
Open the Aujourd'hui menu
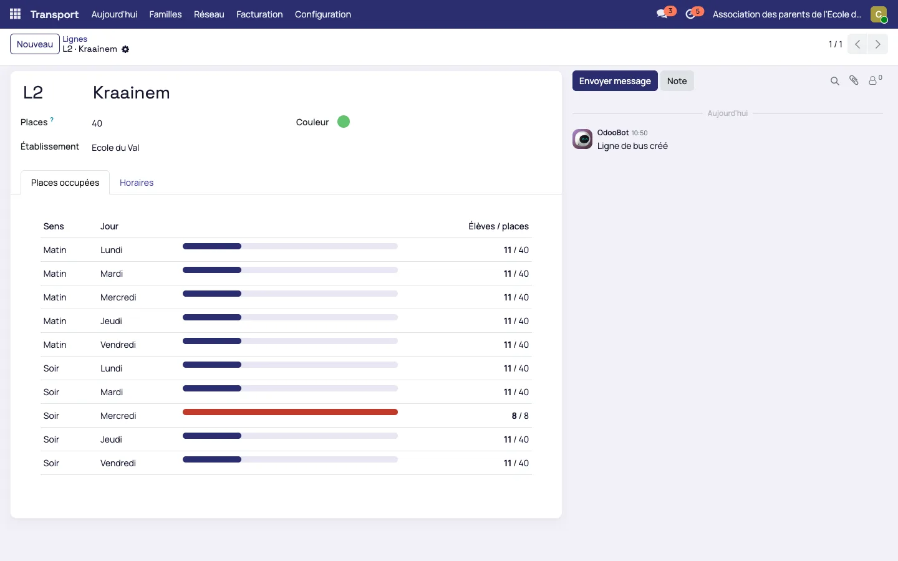(x=114, y=14)
